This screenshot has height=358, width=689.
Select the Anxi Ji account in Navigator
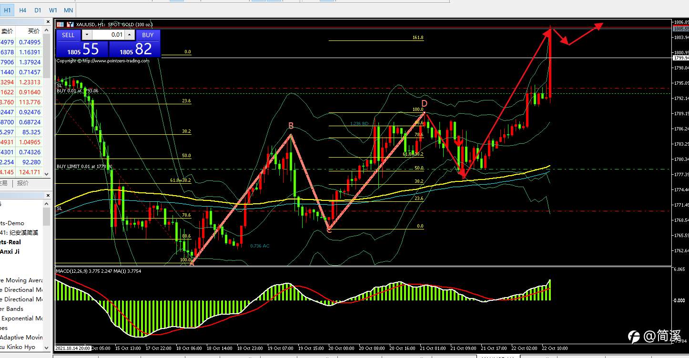tap(10, 251)
